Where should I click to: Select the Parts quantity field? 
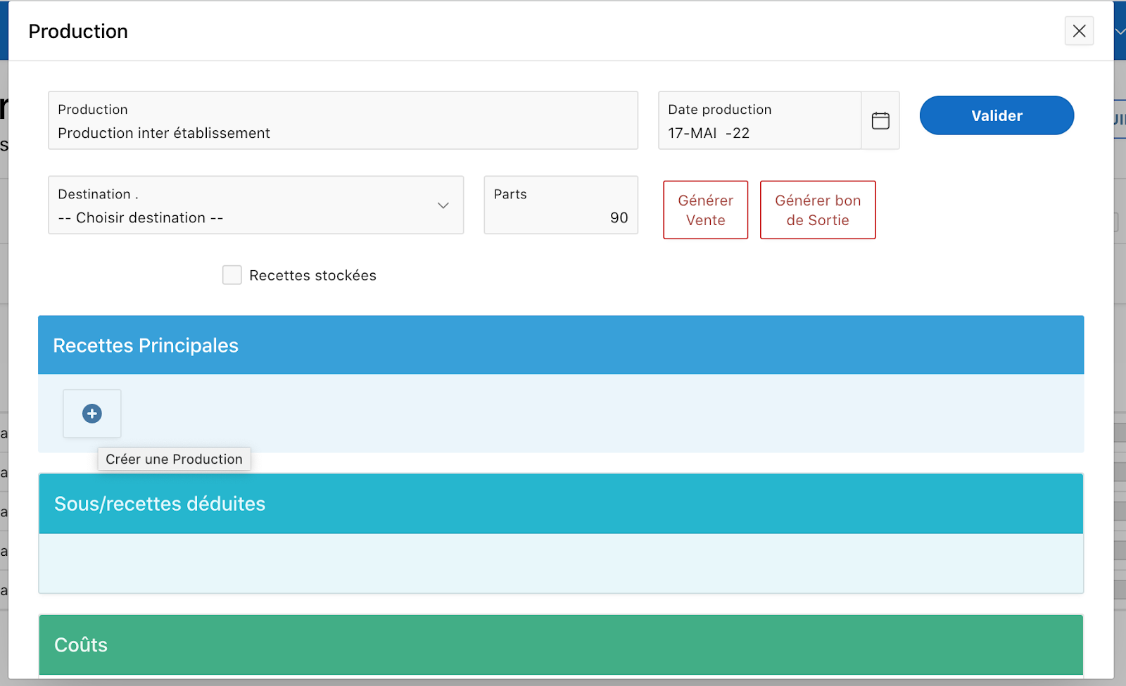pos(561,217)
